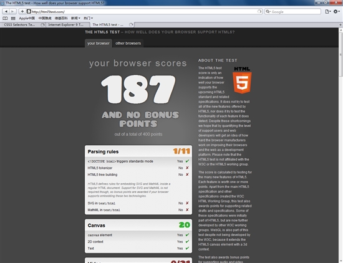Click the green 20 Canvas score
Image resolution: width=343 pixels, height=263 pixels.
point(185,225)
